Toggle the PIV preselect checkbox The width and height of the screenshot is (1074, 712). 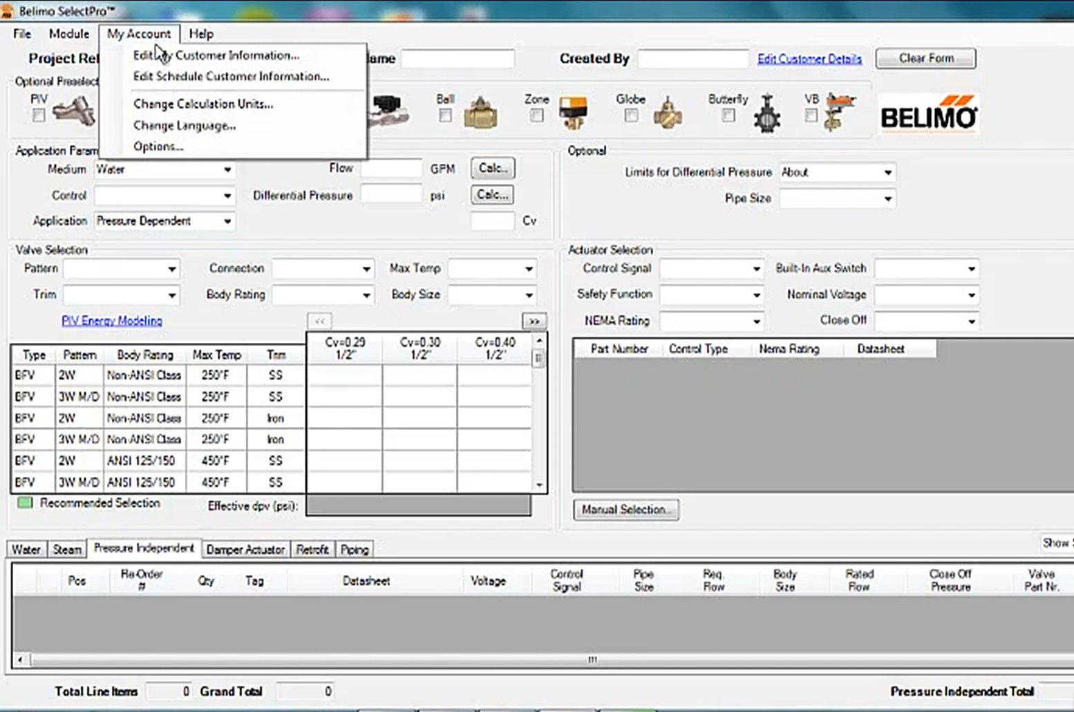[39, 115]
